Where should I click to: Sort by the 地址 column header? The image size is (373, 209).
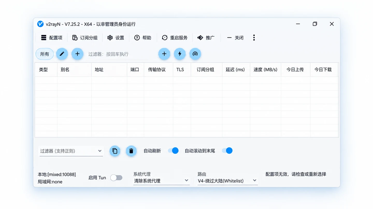pyautogui.click(x=109, y=70)
